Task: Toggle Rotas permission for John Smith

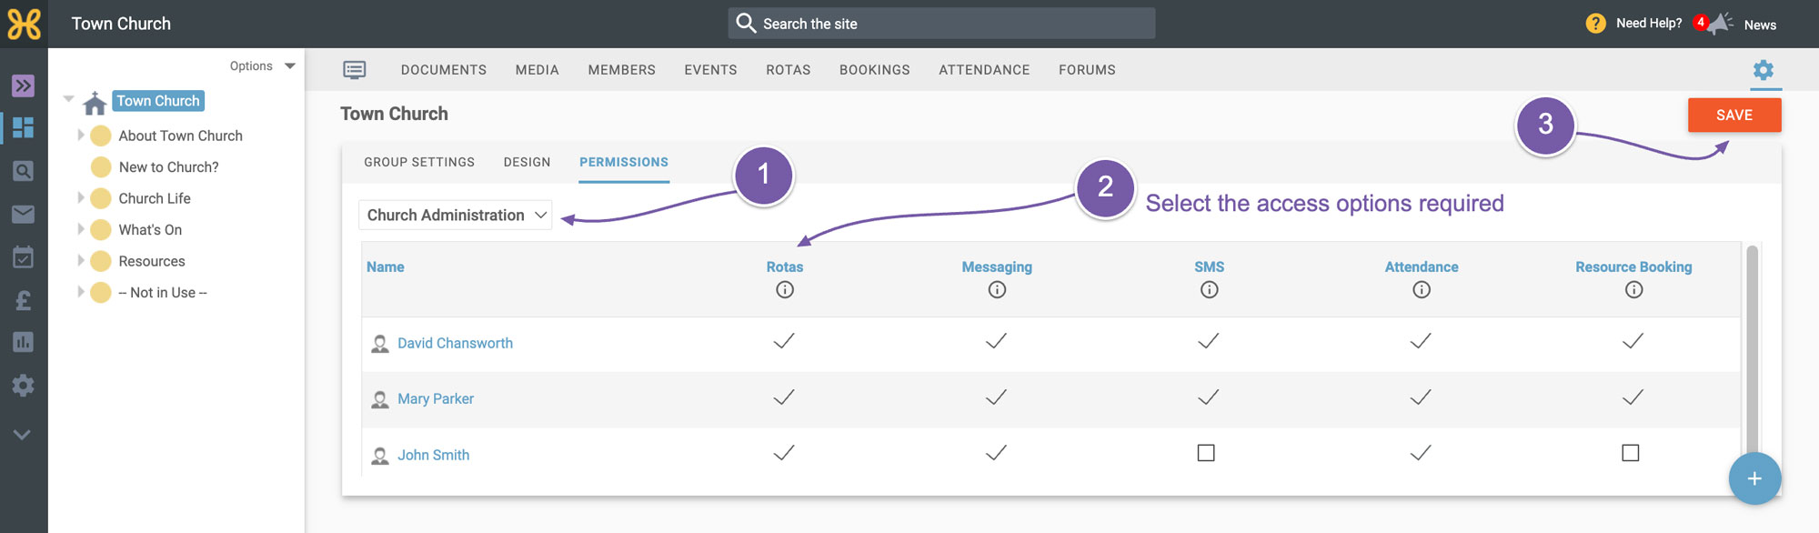Action: click(784, 453)
